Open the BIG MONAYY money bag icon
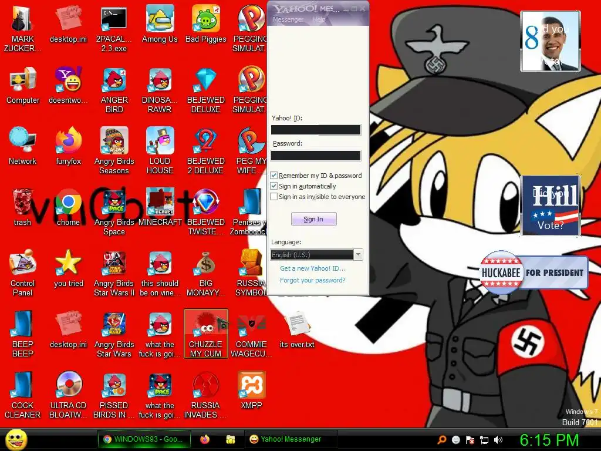This screenshot has width=601, height=451. point(206,273)
